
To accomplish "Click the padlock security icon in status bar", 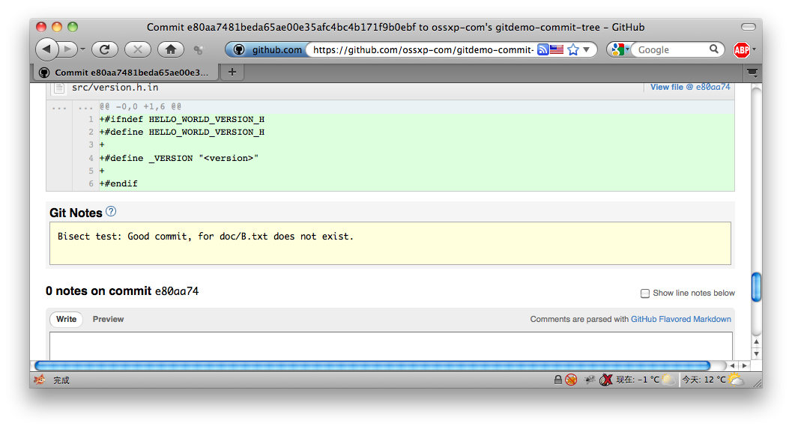I will click(x=557, y=380).
